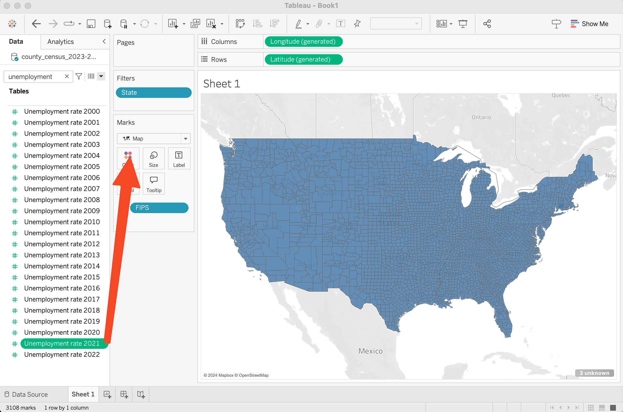Viewport: 623px width, 412px height.
Task: Click the Presentation mode icon
Action: point(463,24)
